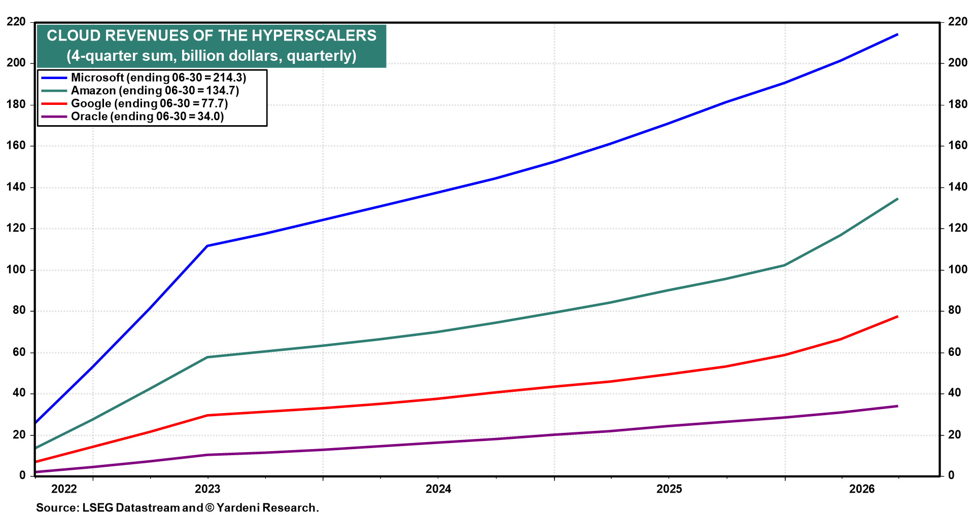Screen dimensions: 974x517
Task: Click the 200 label on the right axis
Action: coord(958,63)
